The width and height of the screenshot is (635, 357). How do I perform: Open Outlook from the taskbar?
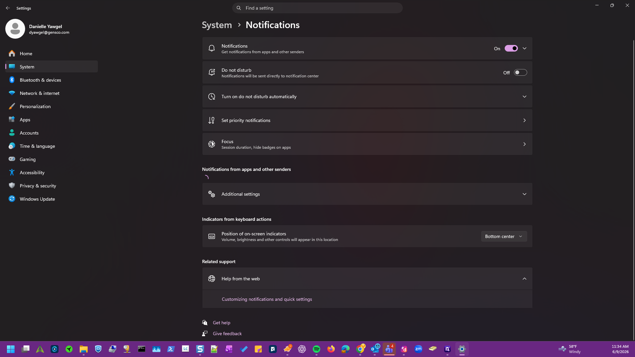(x=375, y=349)
